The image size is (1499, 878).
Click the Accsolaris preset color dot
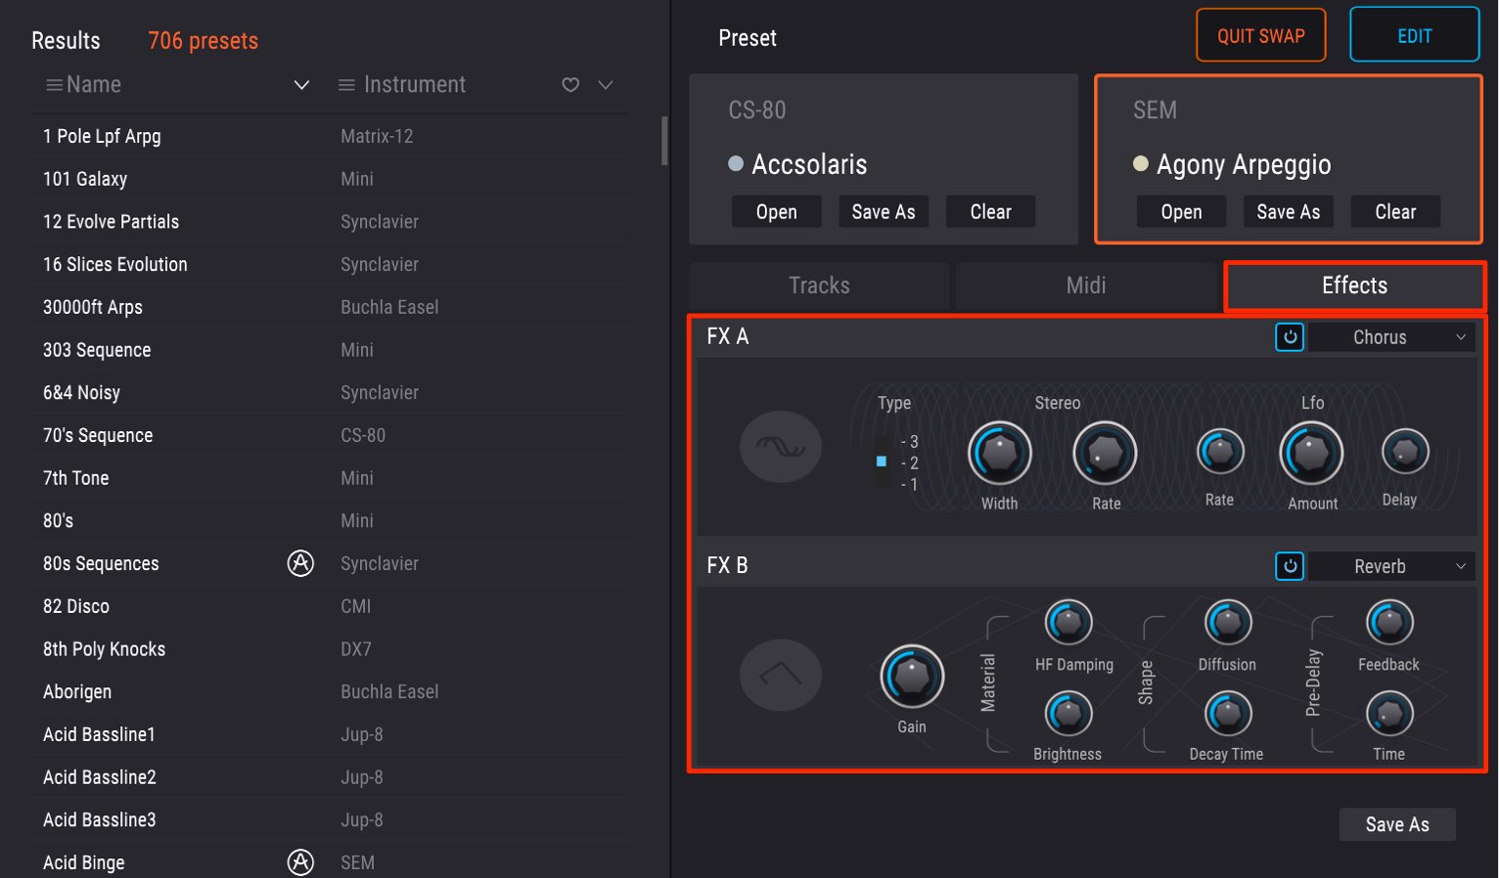click(736, 163)
